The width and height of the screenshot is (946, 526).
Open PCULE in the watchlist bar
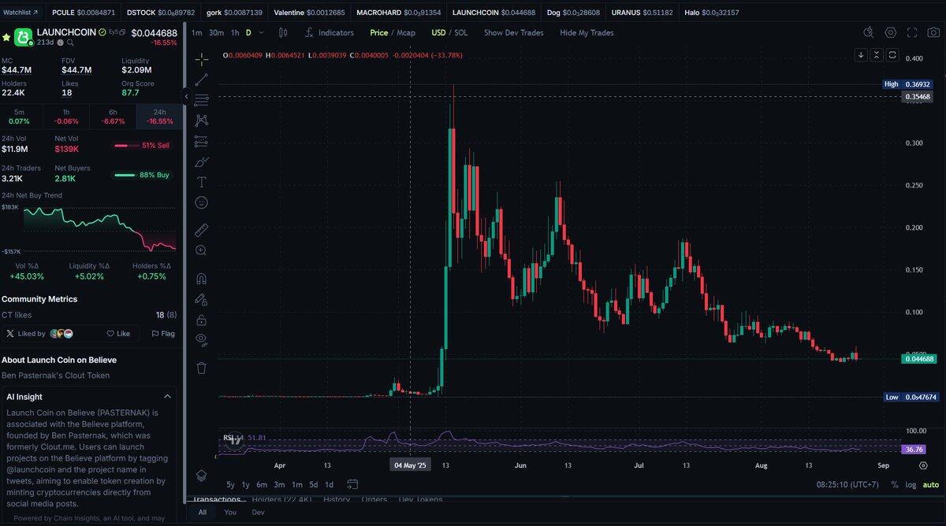tap(83, 13)
